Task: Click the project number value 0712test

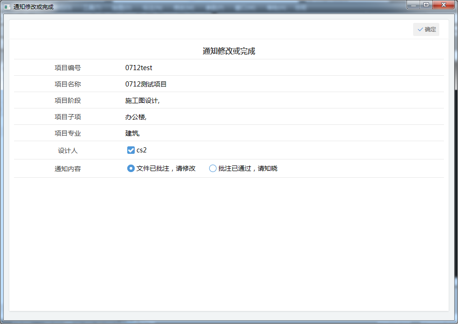Action: click(x=138, y=68)
